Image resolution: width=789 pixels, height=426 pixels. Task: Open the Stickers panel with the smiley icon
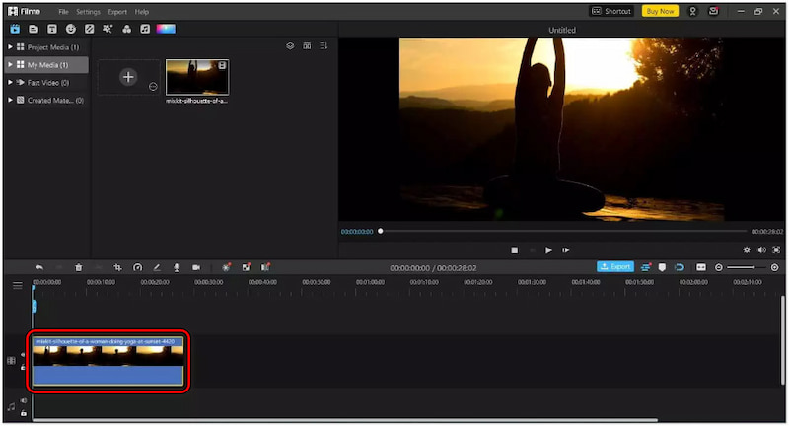click(x=71, y=29)
